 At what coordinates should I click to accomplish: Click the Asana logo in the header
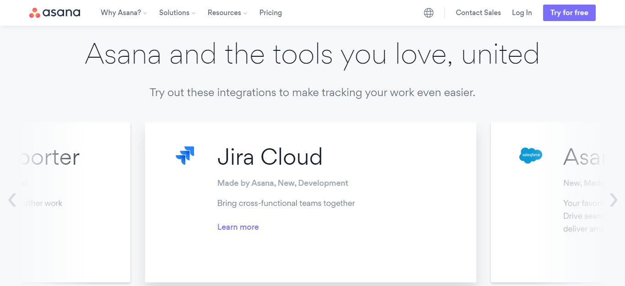click(x=54, y=13)
